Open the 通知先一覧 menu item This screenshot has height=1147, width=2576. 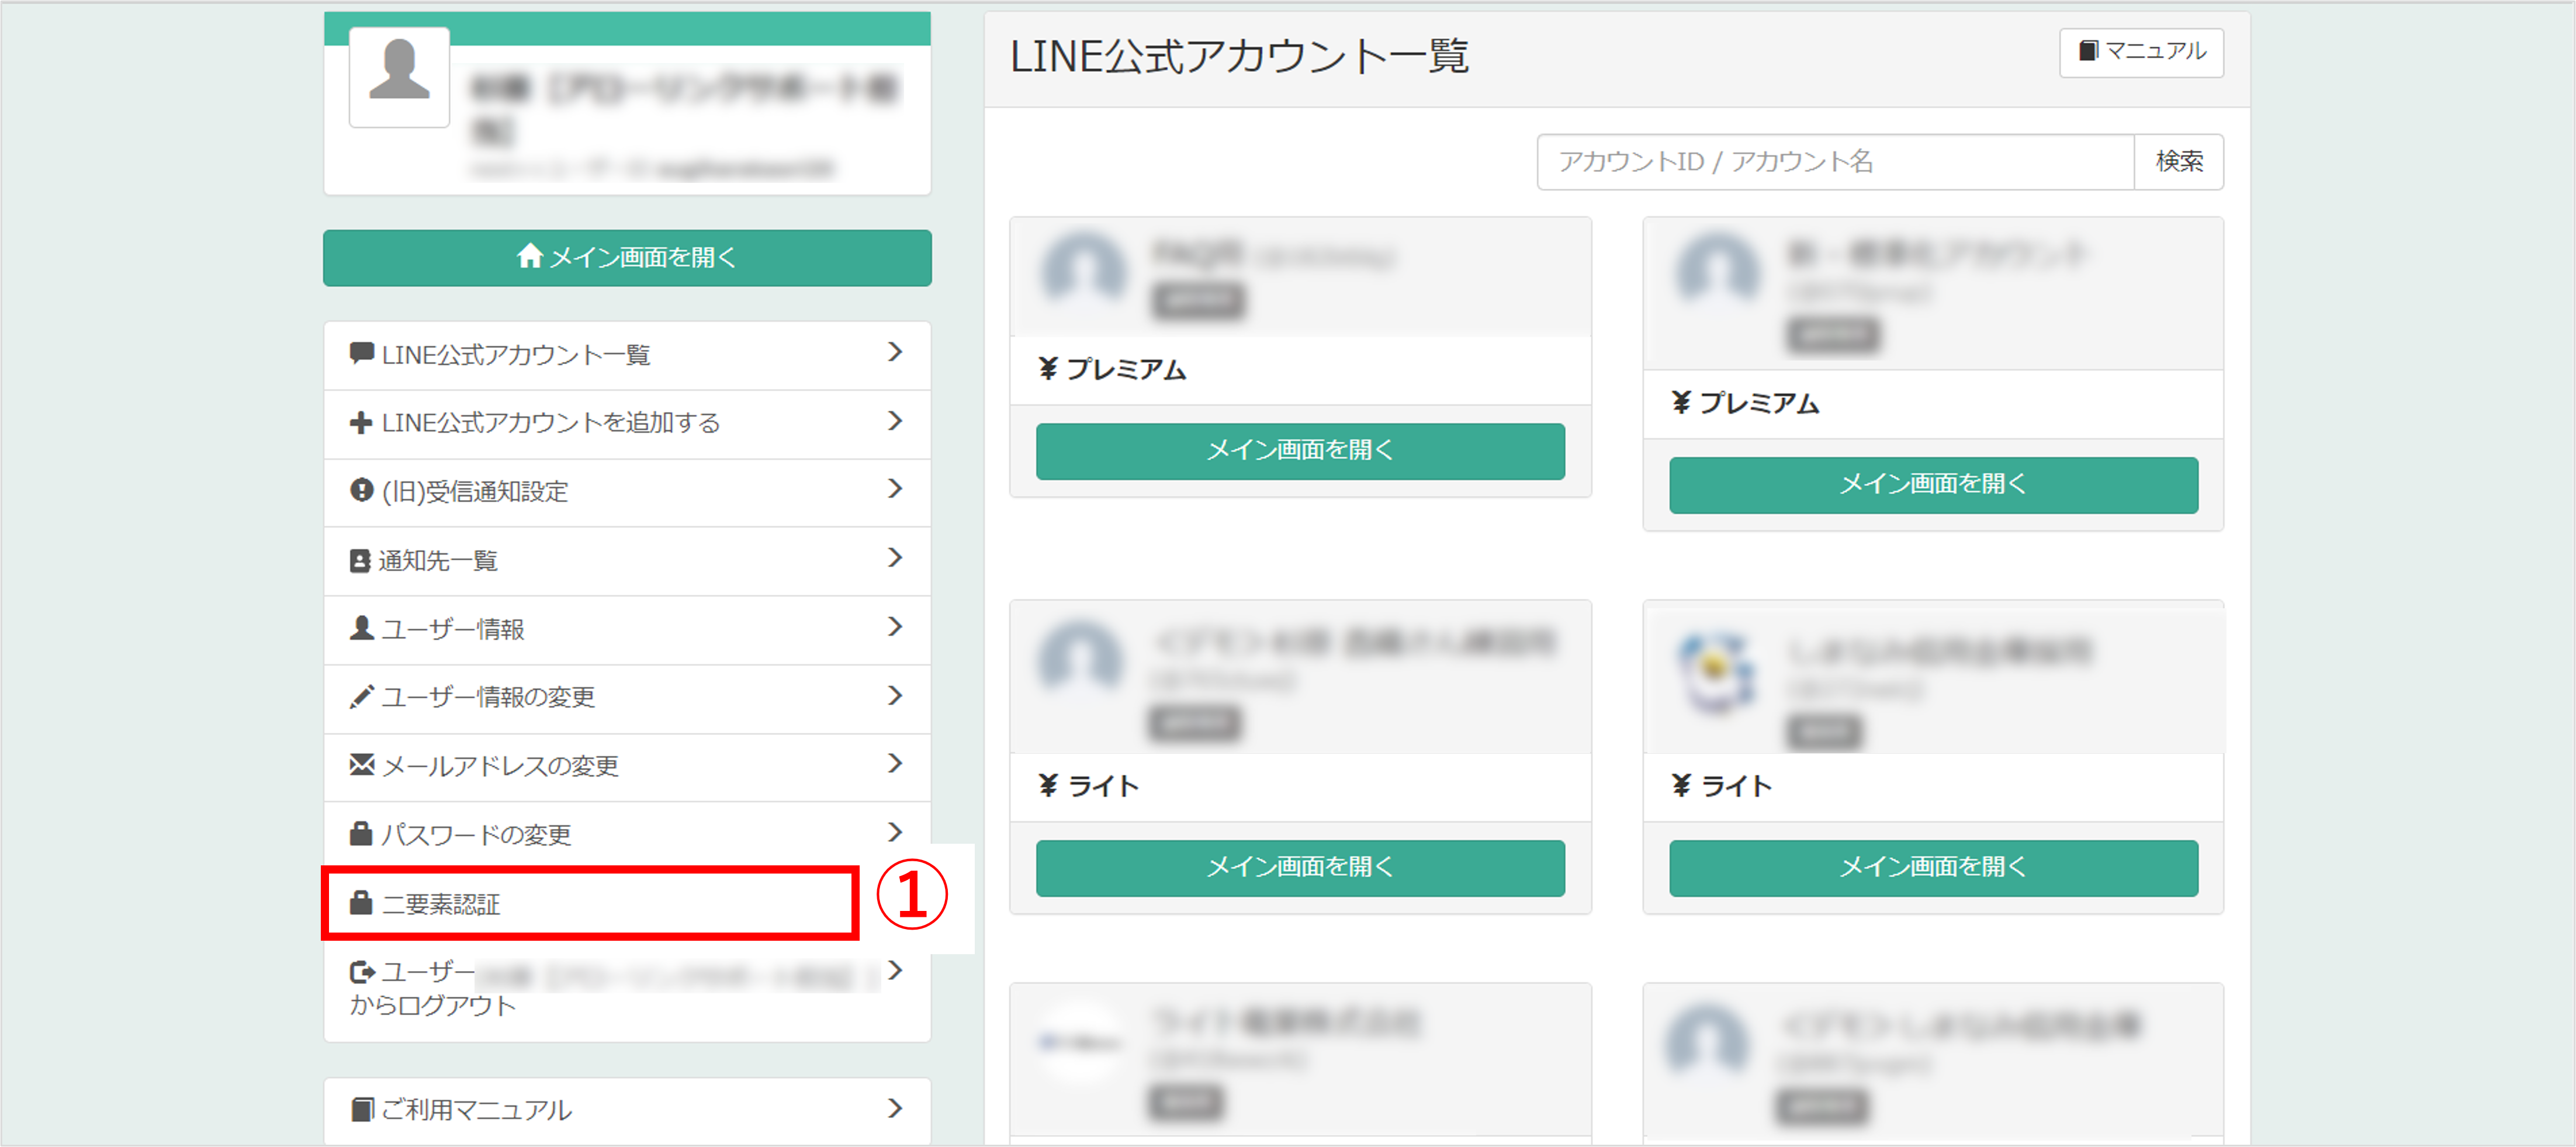tap(627, 560)
